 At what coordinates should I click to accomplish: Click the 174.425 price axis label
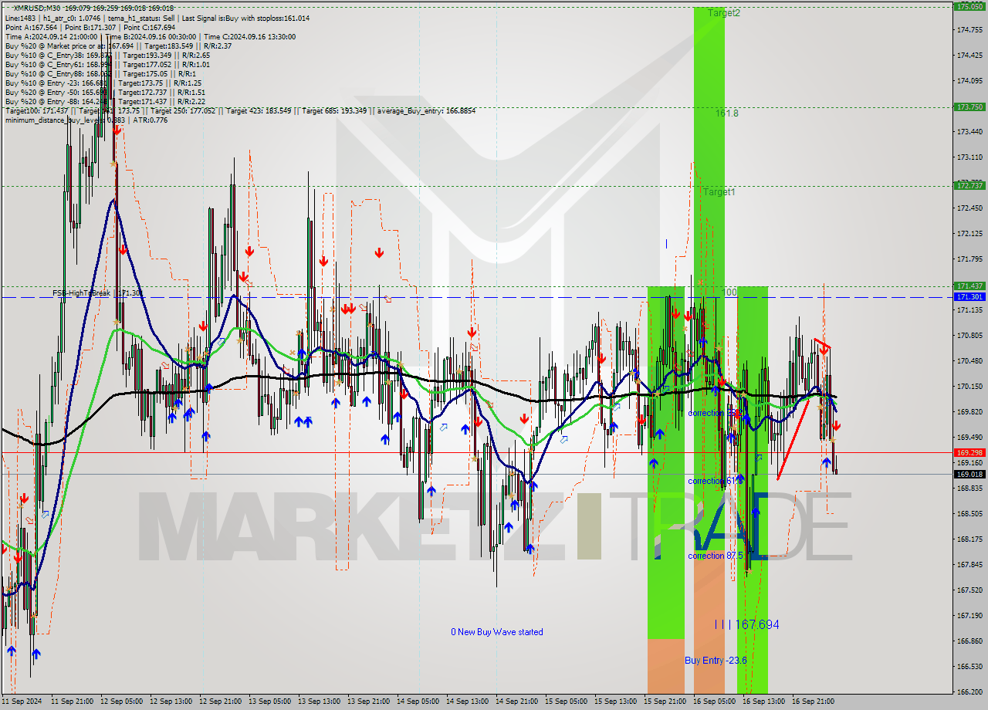tap(969, 56)
